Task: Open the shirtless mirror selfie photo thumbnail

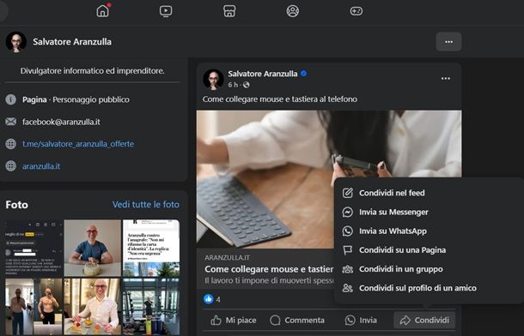Action: [34, 307]
